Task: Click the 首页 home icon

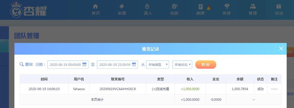Action: pyautogui.click(x=96, y=6)
